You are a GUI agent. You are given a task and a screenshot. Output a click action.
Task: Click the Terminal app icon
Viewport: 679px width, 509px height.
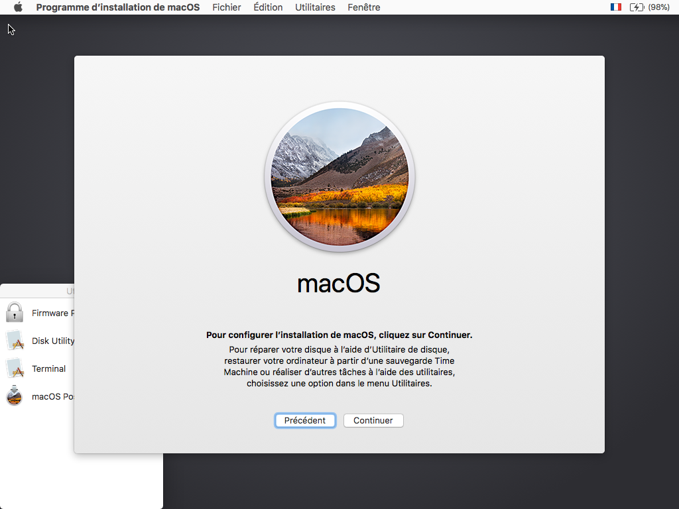click(x=15, y=368)
